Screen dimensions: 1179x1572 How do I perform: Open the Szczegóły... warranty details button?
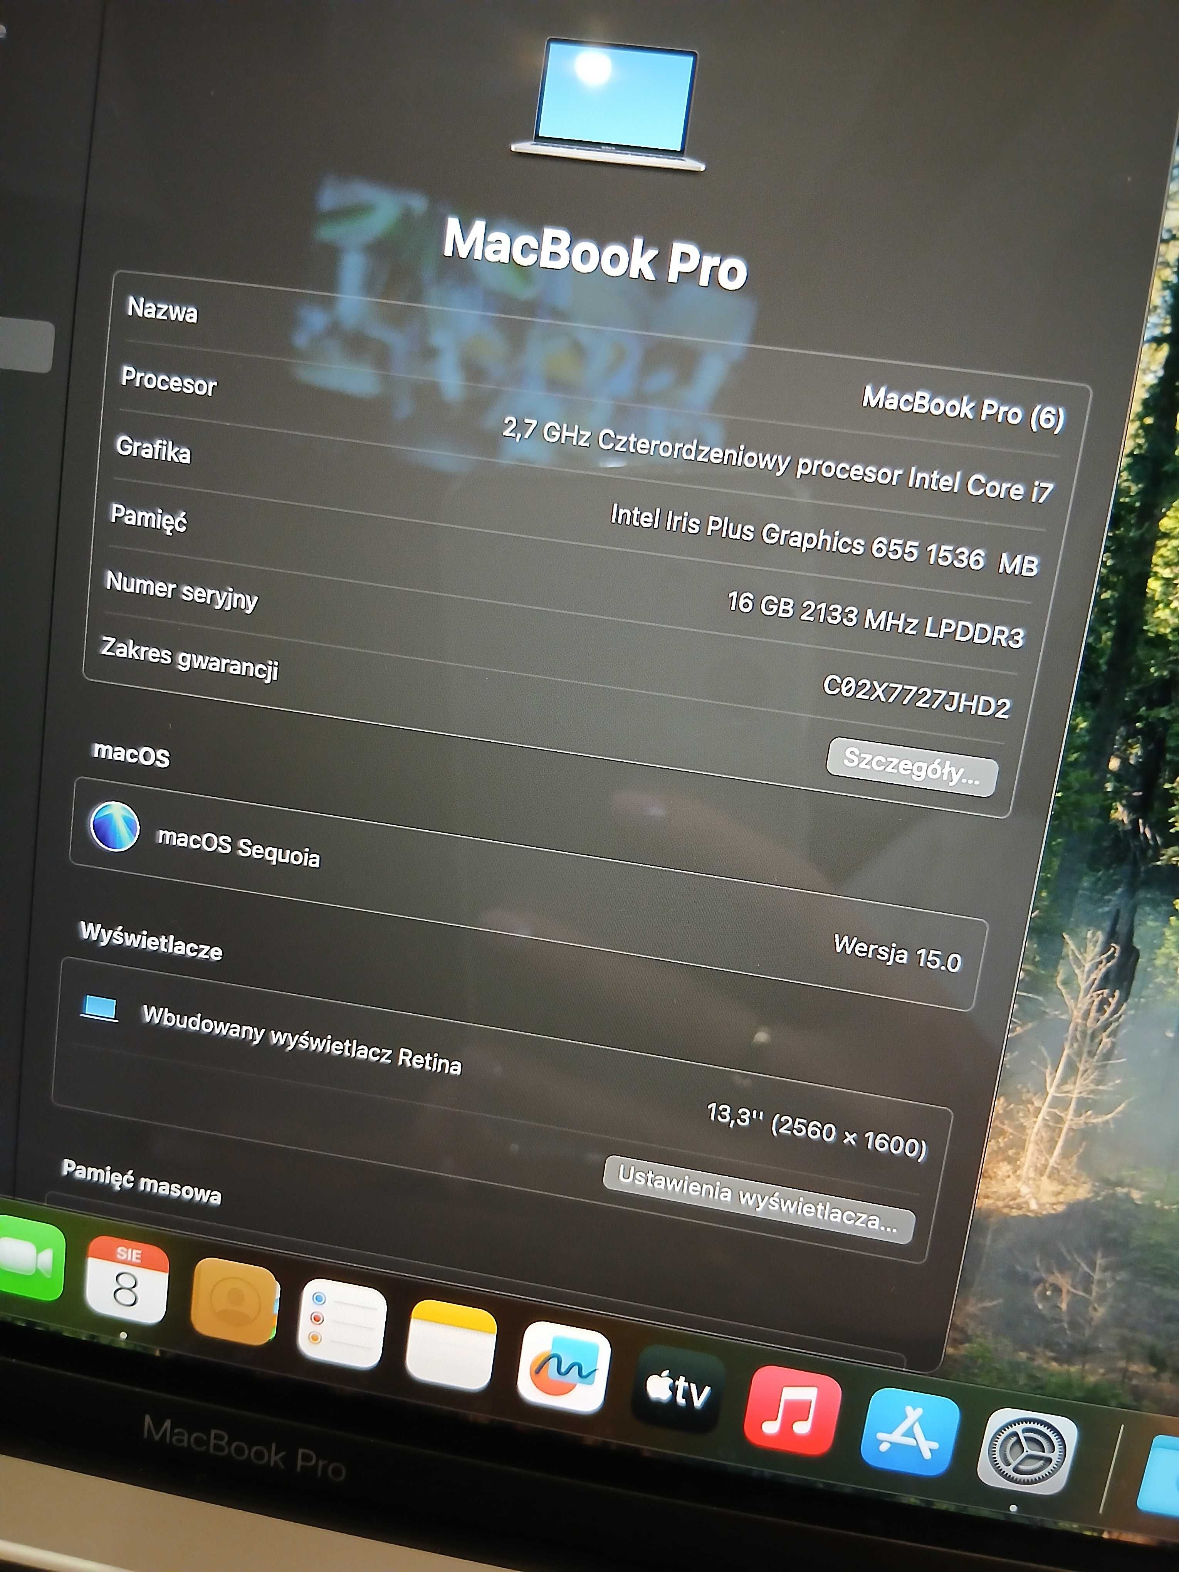(x=912, y=767)
